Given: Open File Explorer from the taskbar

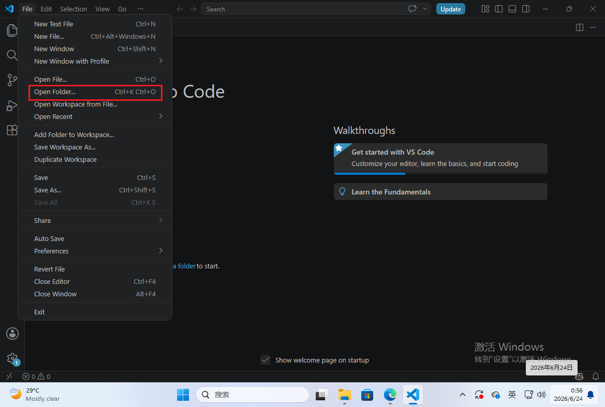Looking at the screenshot, I should coord(344,395).
